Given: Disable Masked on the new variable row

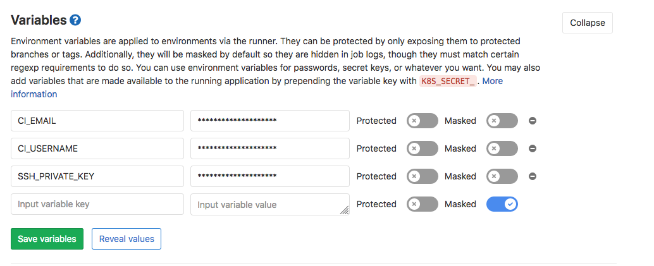Looking at the screenshot, I should click(x=502, y=204).
